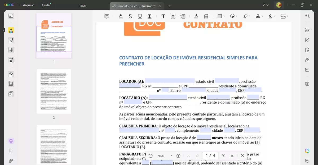The height and width of the screenshot is (165, 318).
Task: Select the highlighter tool
Action: coord(121,16)
